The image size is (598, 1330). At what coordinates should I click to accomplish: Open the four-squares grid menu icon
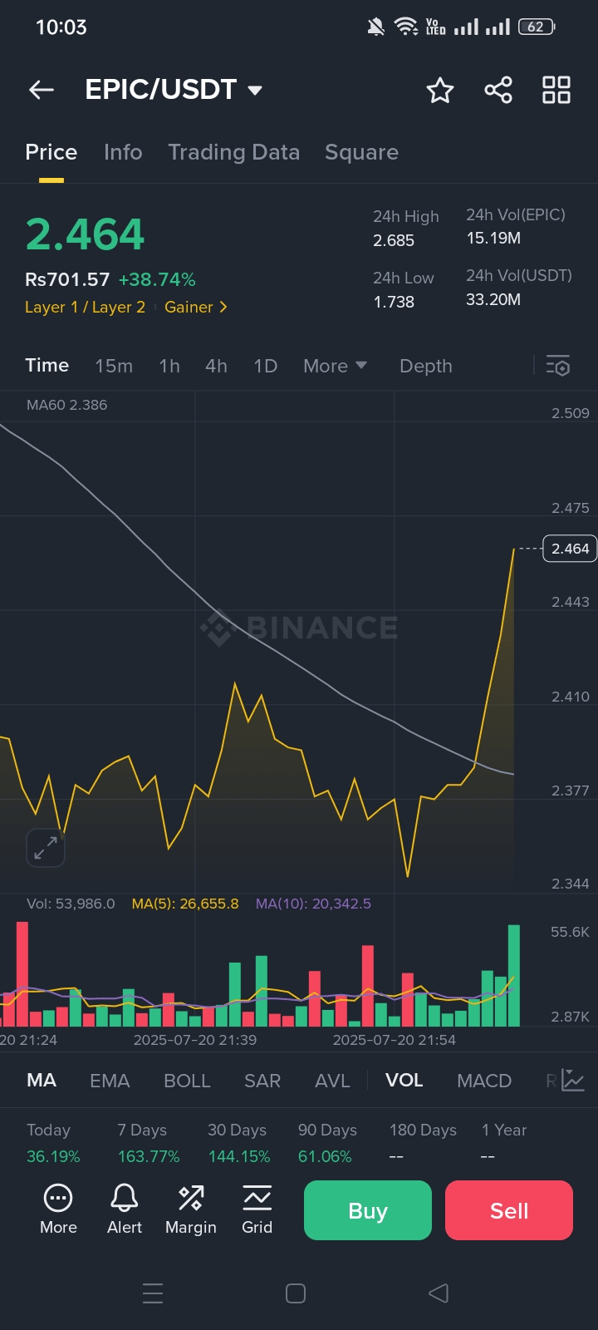pyautogui.click(x=556, y=90)
